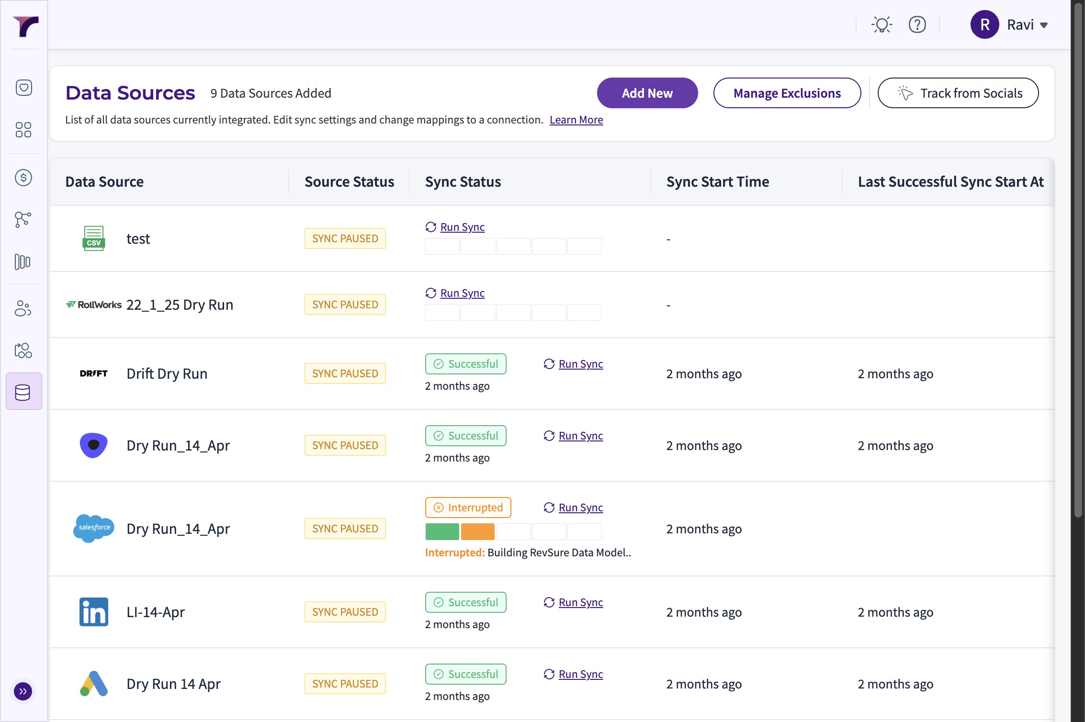Click the Add New button
The width and height of the screenshot is (1085, 722).
[647, 93]
